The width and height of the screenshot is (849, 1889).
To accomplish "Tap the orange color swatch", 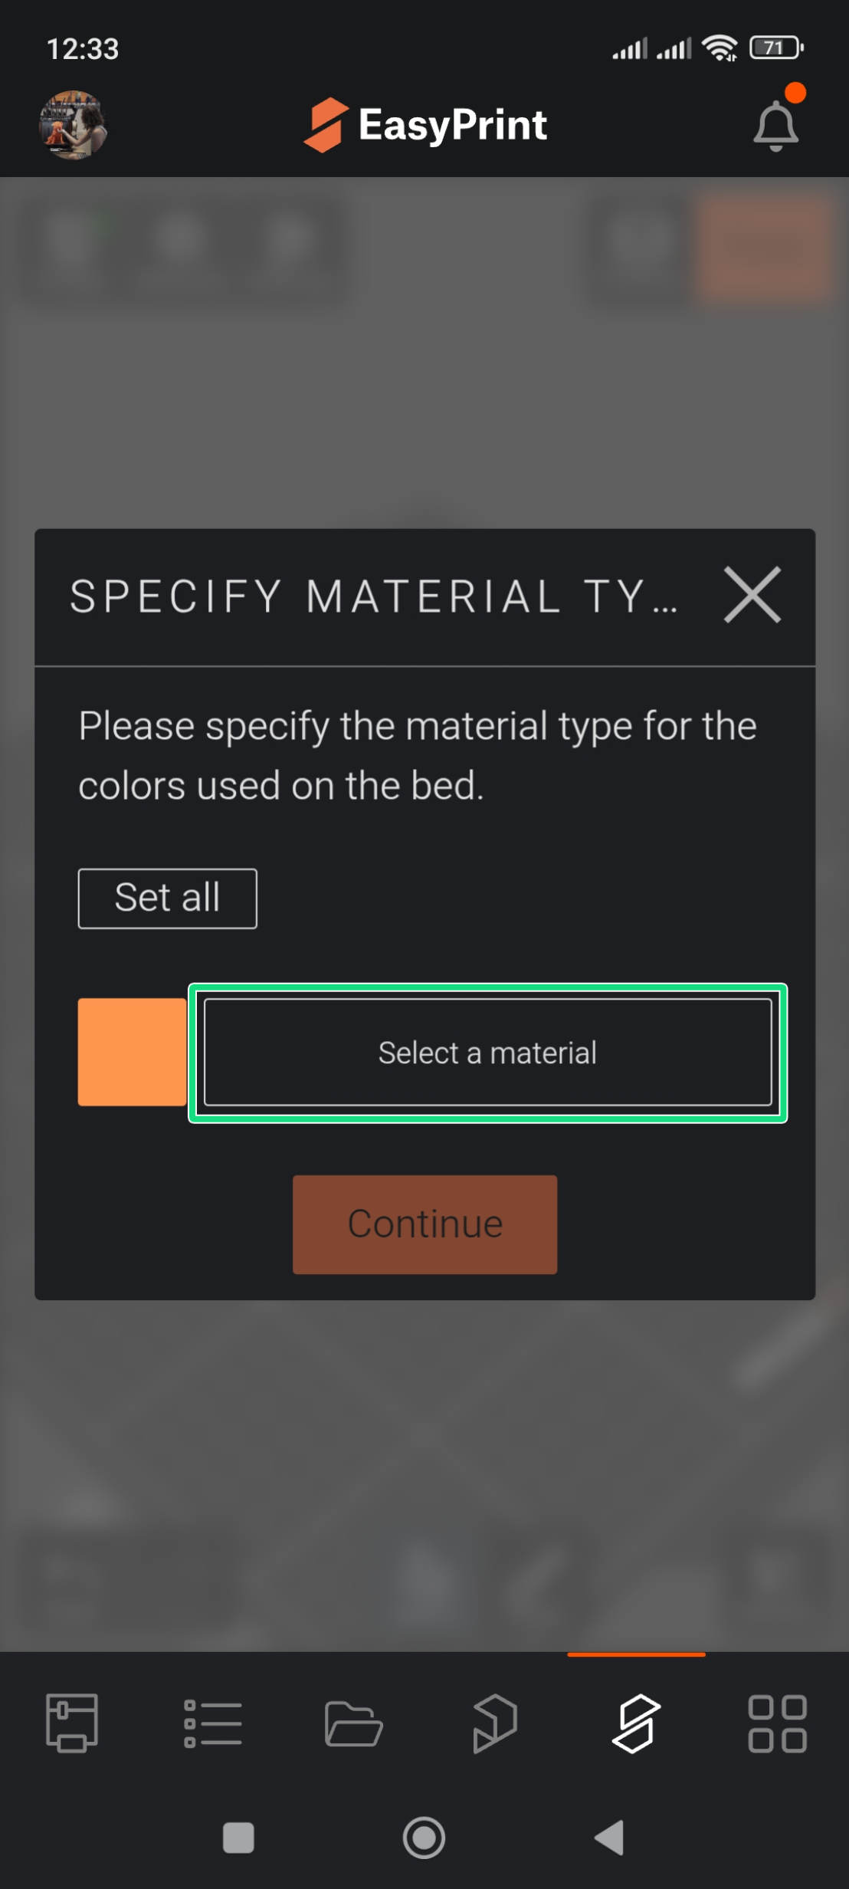I will tap(132, 1052).
